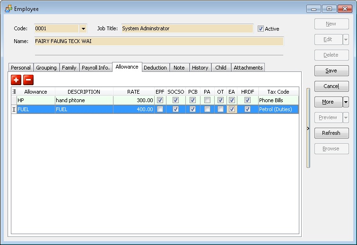
Task: Click the grid column chooser icon
Action: (14, 92)
